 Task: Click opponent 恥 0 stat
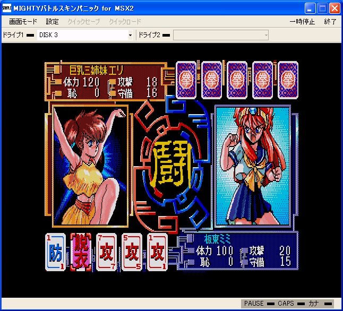(83, 93)
